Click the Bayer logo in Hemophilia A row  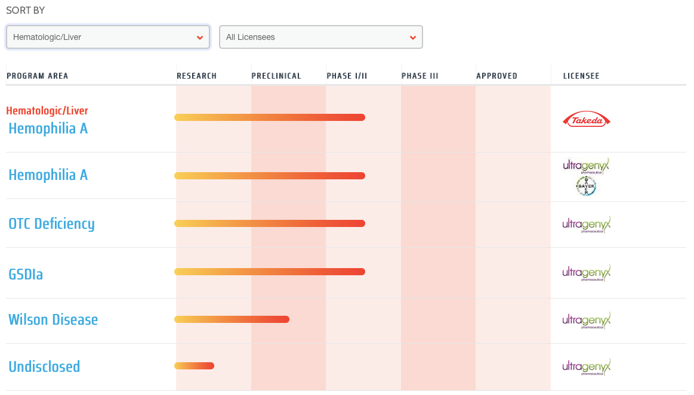[586, 186]
